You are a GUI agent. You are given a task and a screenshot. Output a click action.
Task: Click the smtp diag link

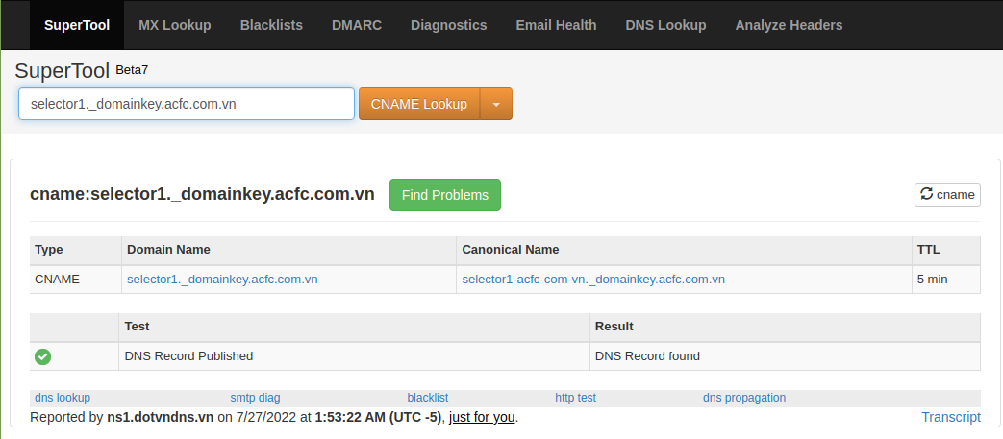255,398
